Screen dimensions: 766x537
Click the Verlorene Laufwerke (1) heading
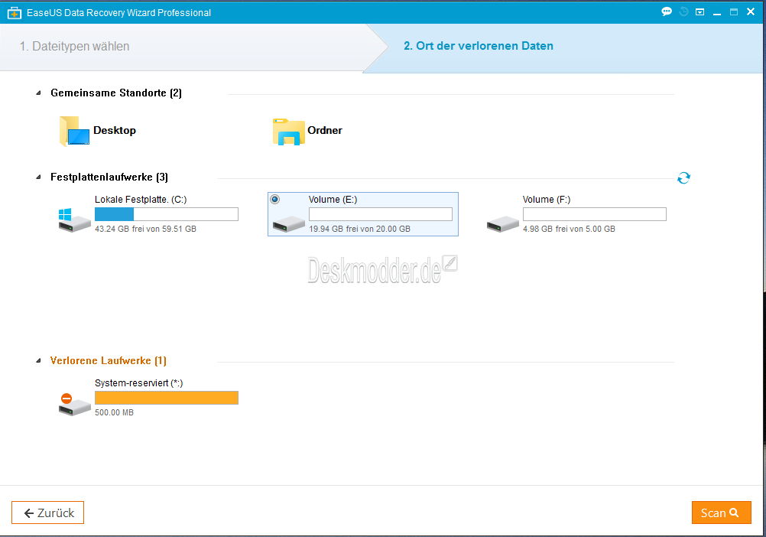click(109, 360)
